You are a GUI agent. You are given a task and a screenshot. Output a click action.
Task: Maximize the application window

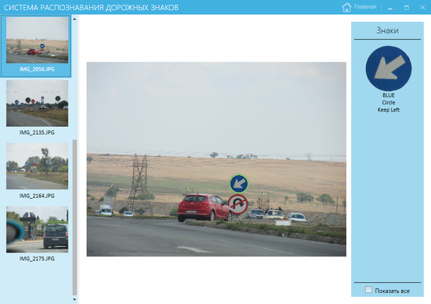406,8
